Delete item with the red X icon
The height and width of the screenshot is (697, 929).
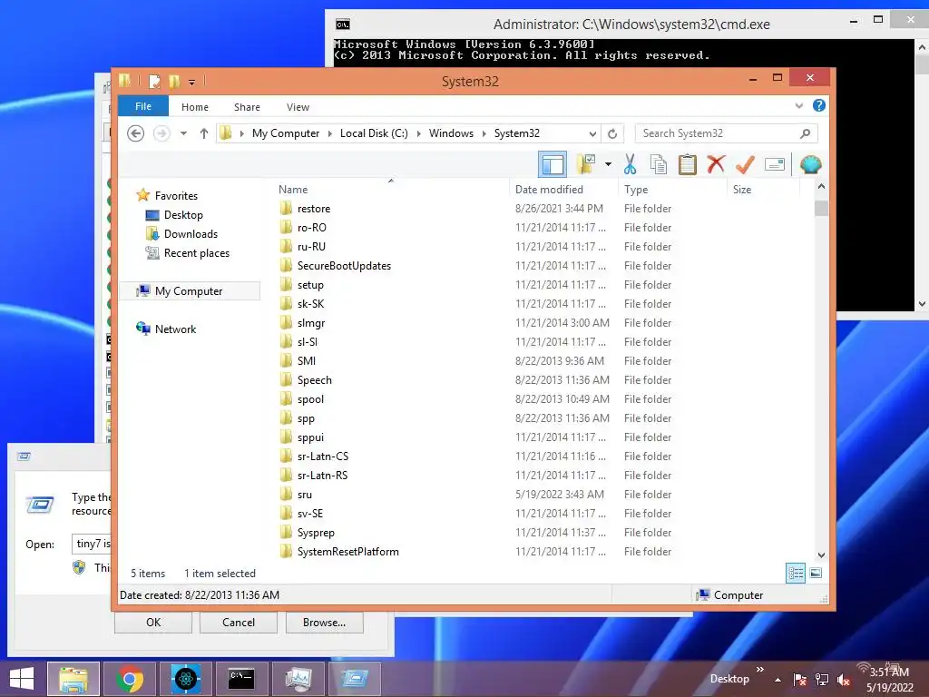716,164
